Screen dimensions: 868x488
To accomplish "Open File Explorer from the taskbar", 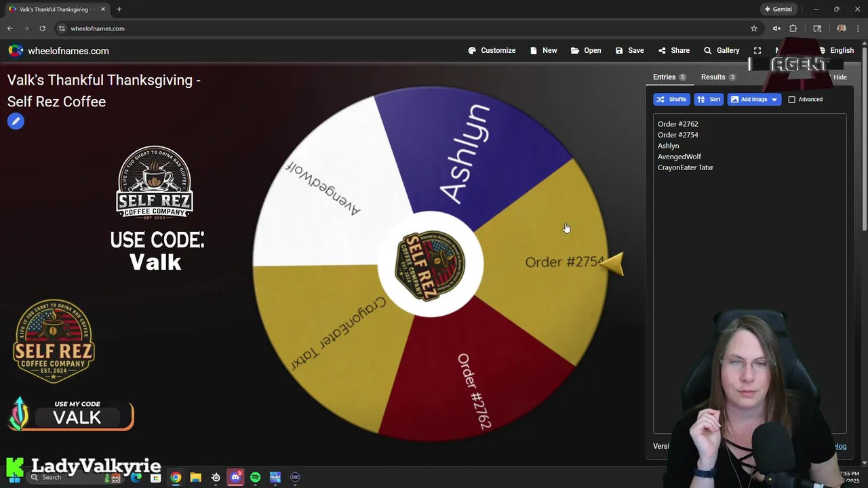I will click(195, 477).
